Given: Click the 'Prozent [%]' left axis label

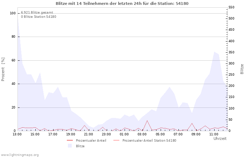Looking at the screenshot, I should coord(3,69).
